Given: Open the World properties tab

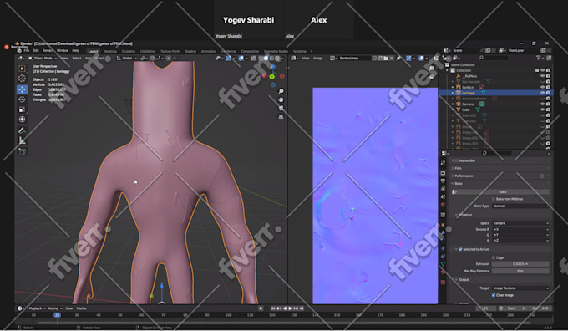Looking at the screenshot, I should 443,205.
